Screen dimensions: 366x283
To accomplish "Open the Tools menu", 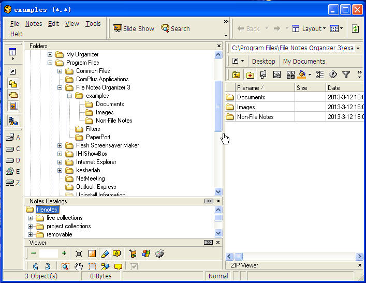I will [x=93, y=24].
